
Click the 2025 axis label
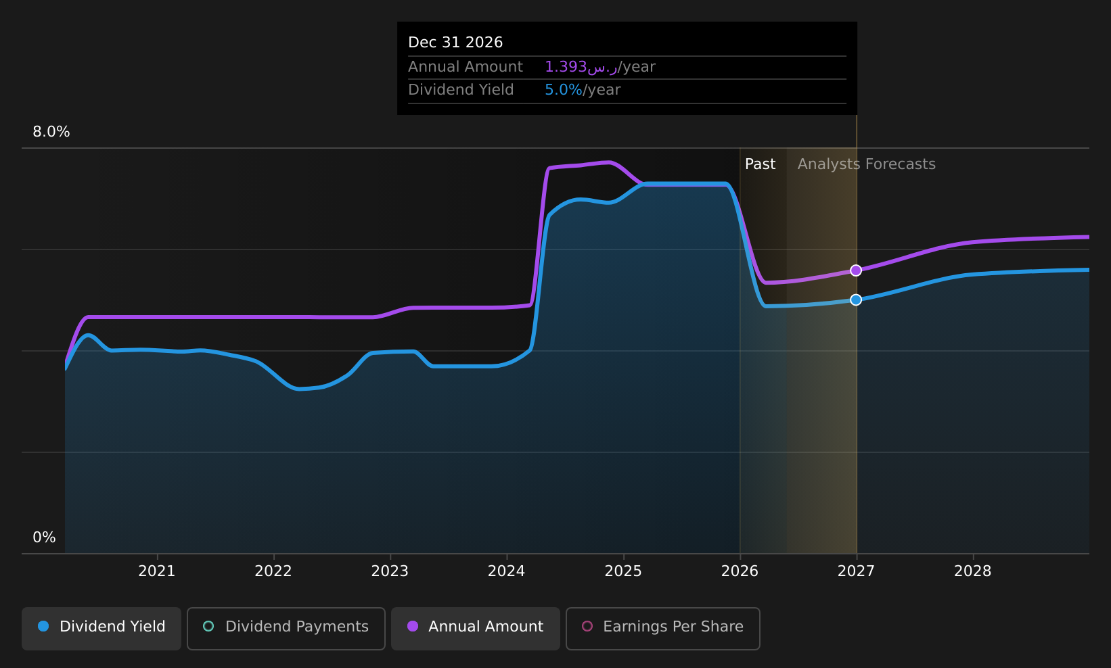[x=623, y=571]
